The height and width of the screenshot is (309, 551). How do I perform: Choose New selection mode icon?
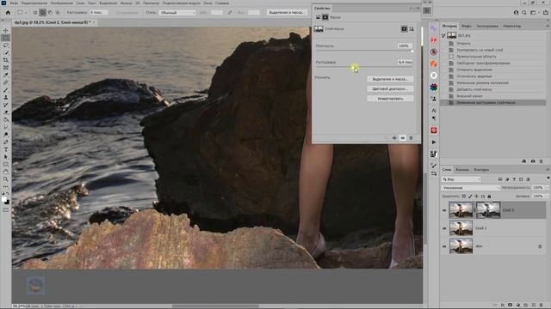tap(34, 12)
